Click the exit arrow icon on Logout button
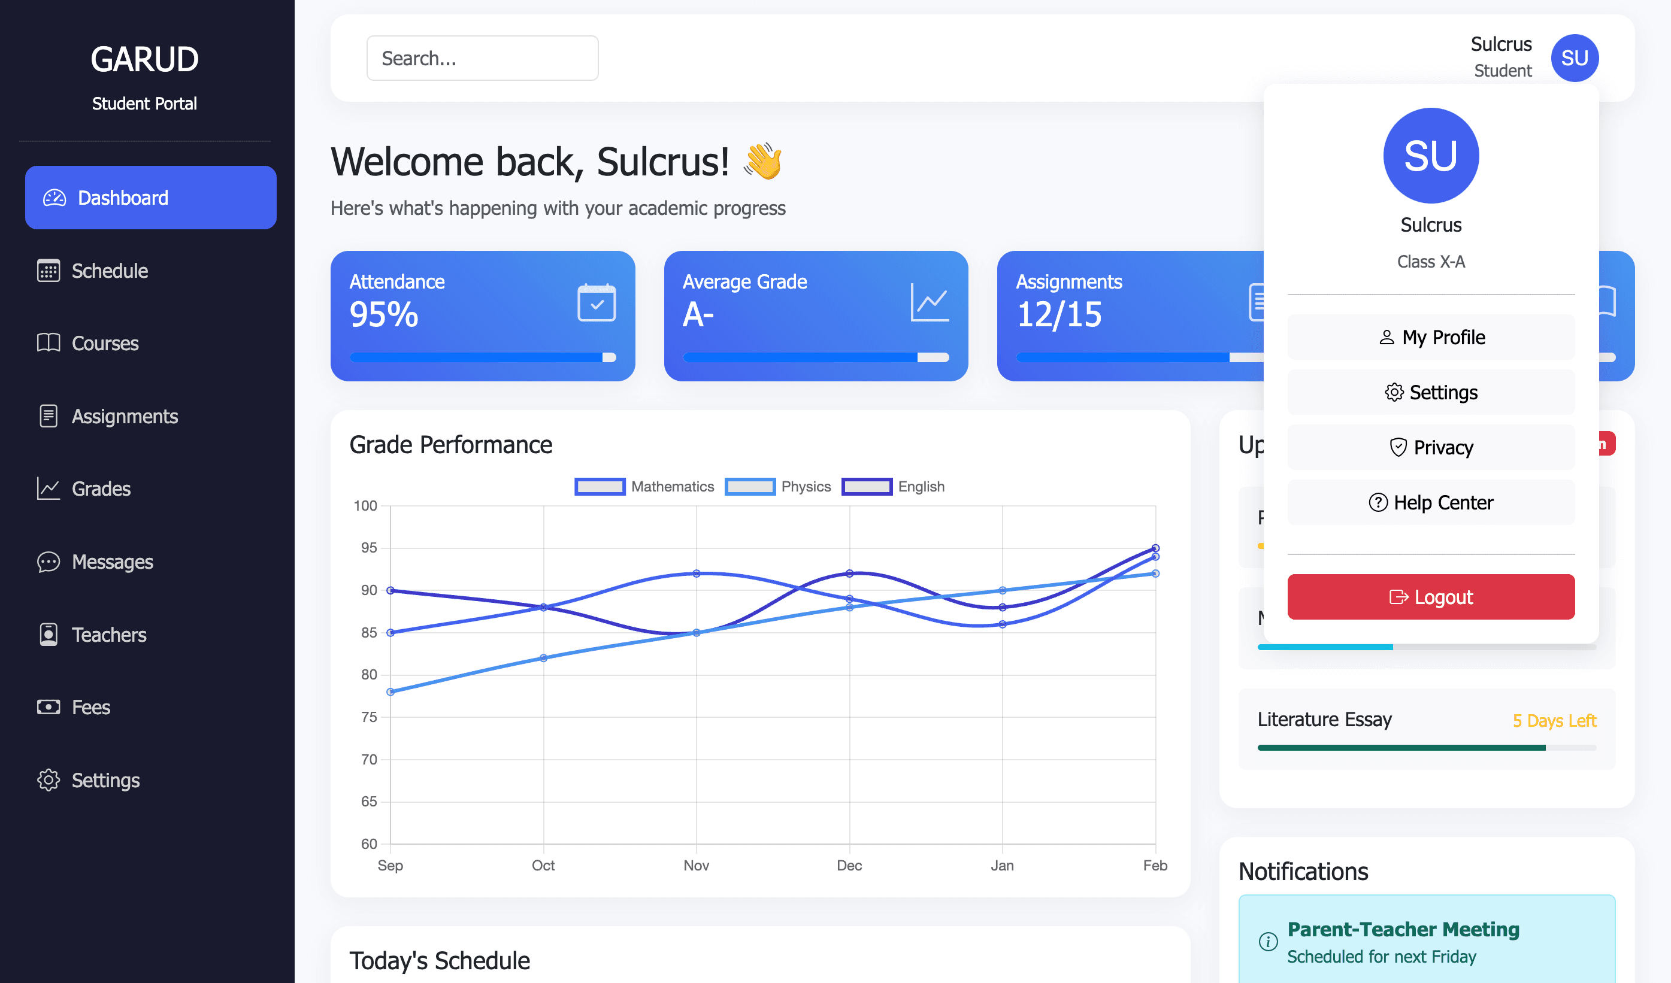Image resolution: width=1671 pixels, height=983 pixels. tap(1398, 597)
